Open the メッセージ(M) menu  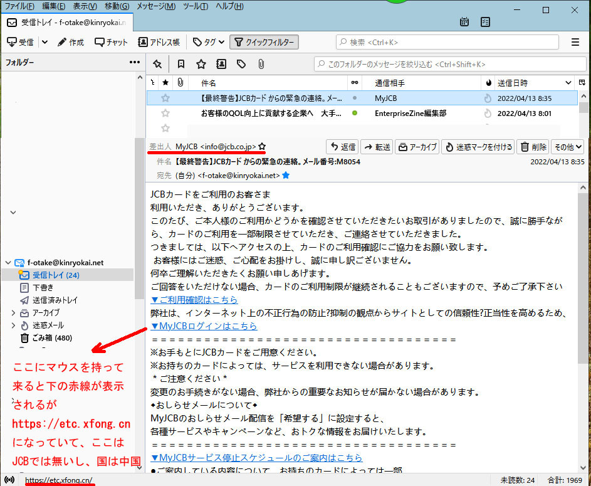click(155, 6)
